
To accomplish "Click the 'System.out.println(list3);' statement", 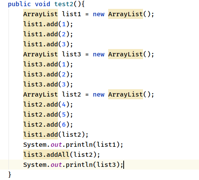I will coord(73,165).
